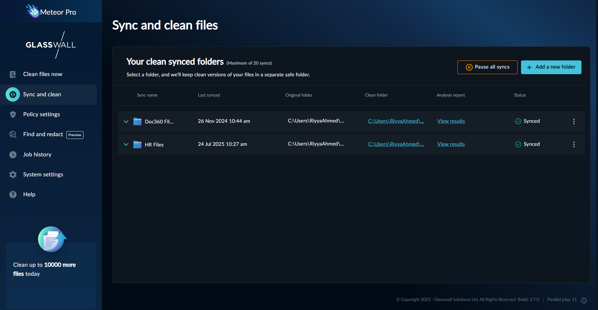The width and height of the screenshot is (598, 310).
Task: Click the Find and redact magnifier icon
Action: click(x=13, y=135)
